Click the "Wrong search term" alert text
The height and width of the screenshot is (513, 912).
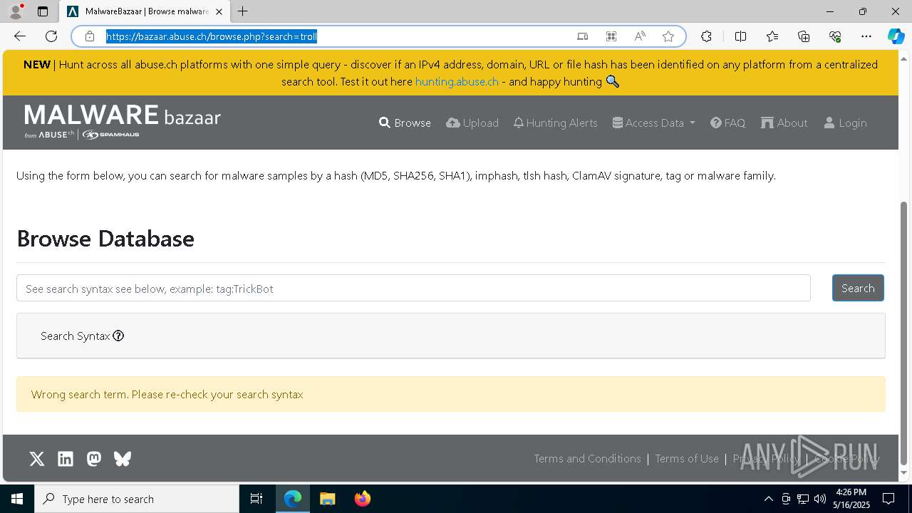pos(167,395)
